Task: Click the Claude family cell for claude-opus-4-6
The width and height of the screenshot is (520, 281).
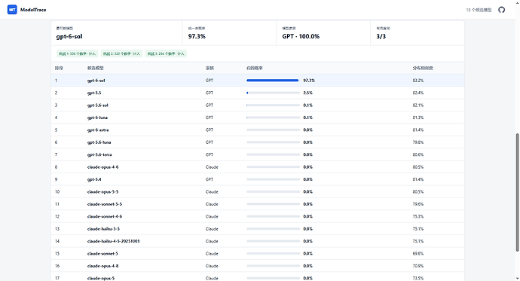Action: tap(212, 167)
